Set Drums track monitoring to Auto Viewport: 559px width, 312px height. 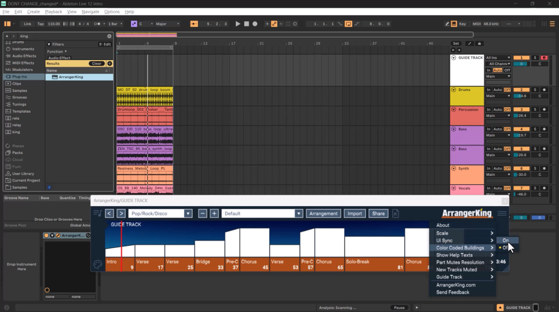point(498,90)
